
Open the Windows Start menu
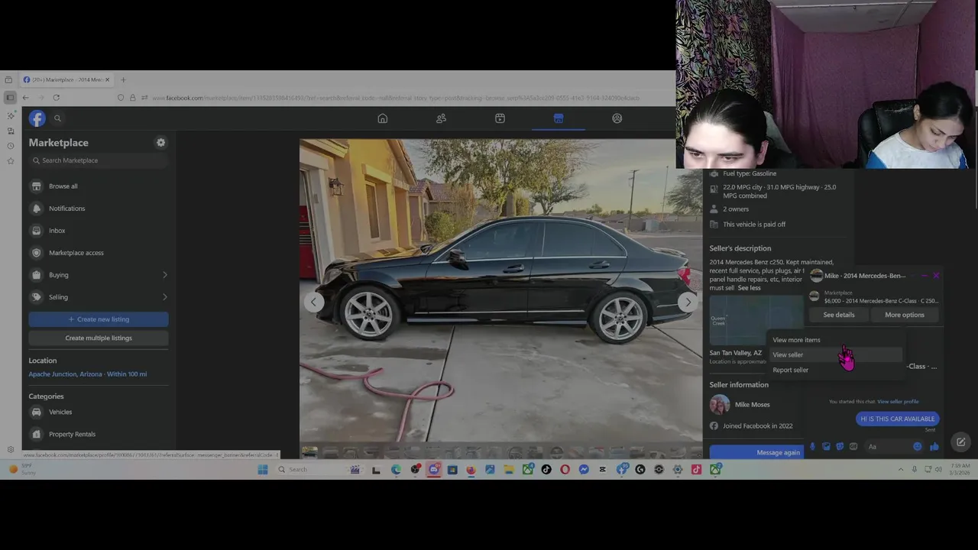click(262, 469)
